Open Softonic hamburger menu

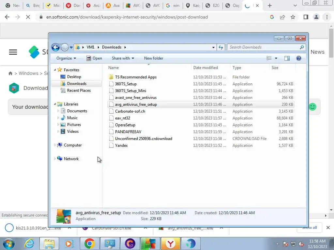tap(13, 52)
